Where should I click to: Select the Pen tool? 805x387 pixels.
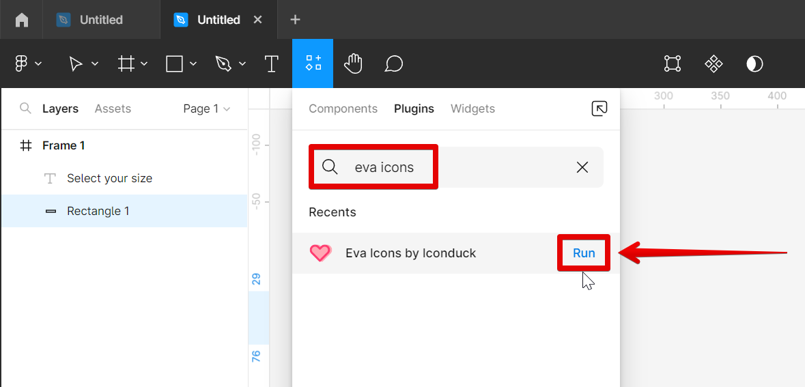click(x=223, y=63)
